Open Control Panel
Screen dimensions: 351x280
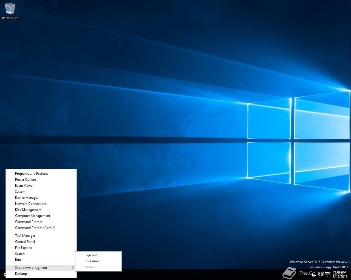pyautogui.click(x=41, y=242)
